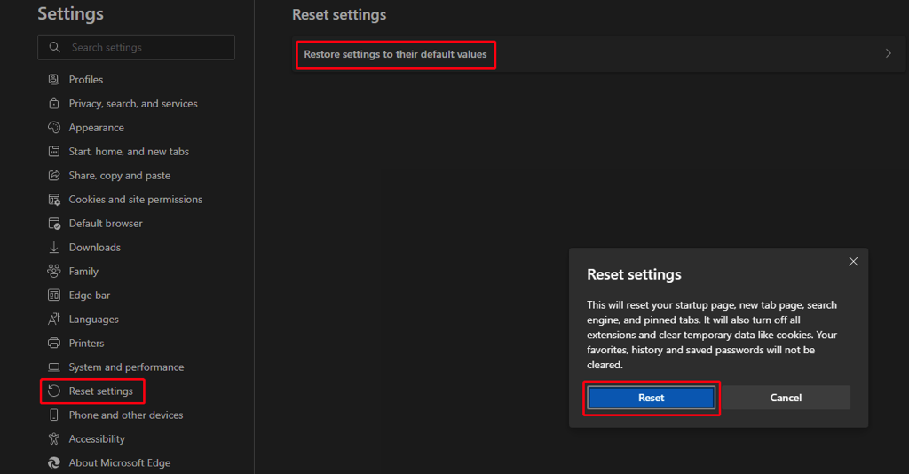
Task: Click the Search settings input field
Action: pyautogui.click(x=136, y=47)
